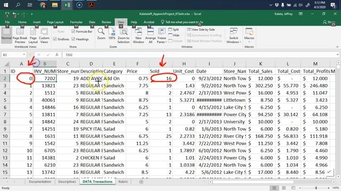Screen dimensions: 341x191
Task: Select Page Layout view in status bar
Action: point(283,188)
